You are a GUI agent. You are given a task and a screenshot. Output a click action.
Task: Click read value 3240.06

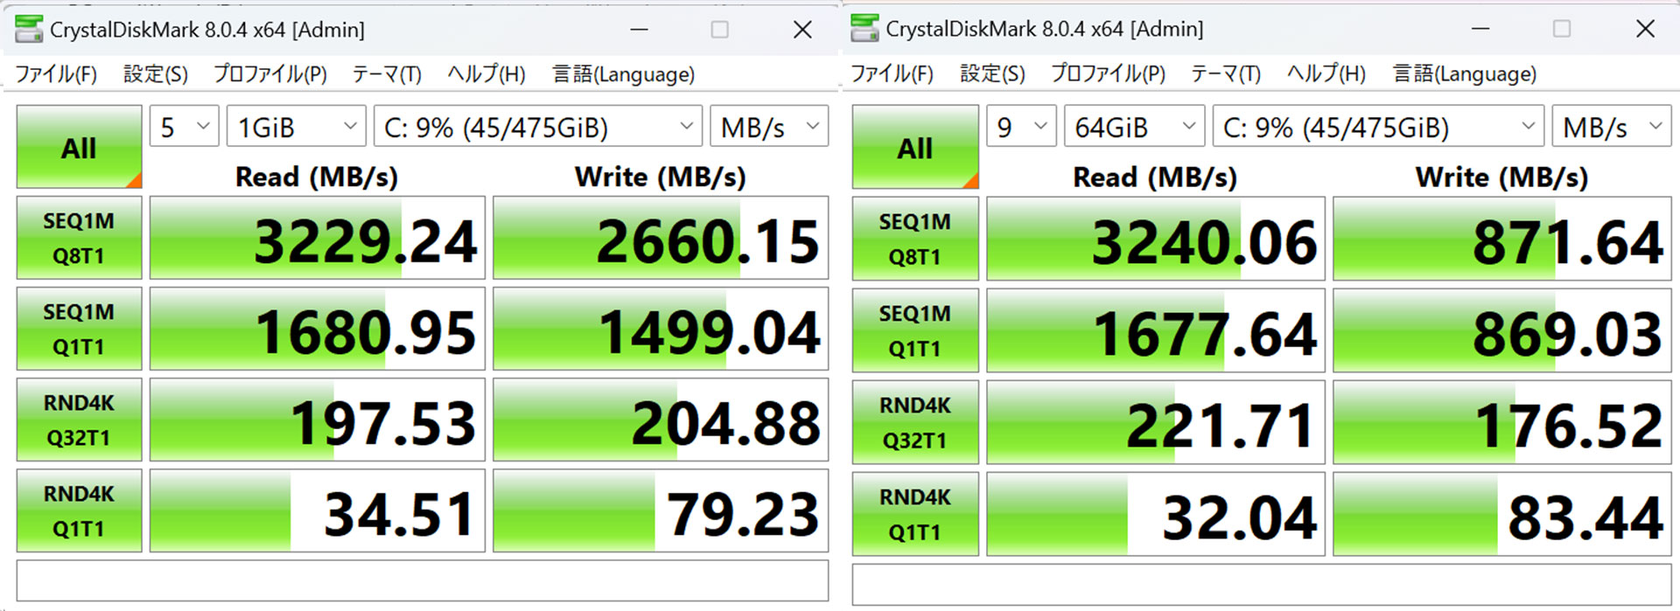click(1156, 239)
